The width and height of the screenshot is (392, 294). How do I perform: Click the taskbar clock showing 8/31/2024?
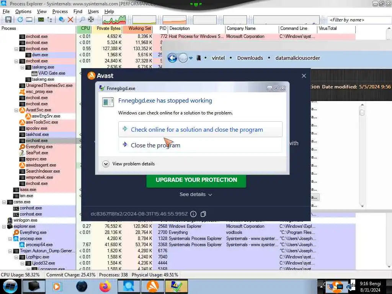[x=370, y=287]
